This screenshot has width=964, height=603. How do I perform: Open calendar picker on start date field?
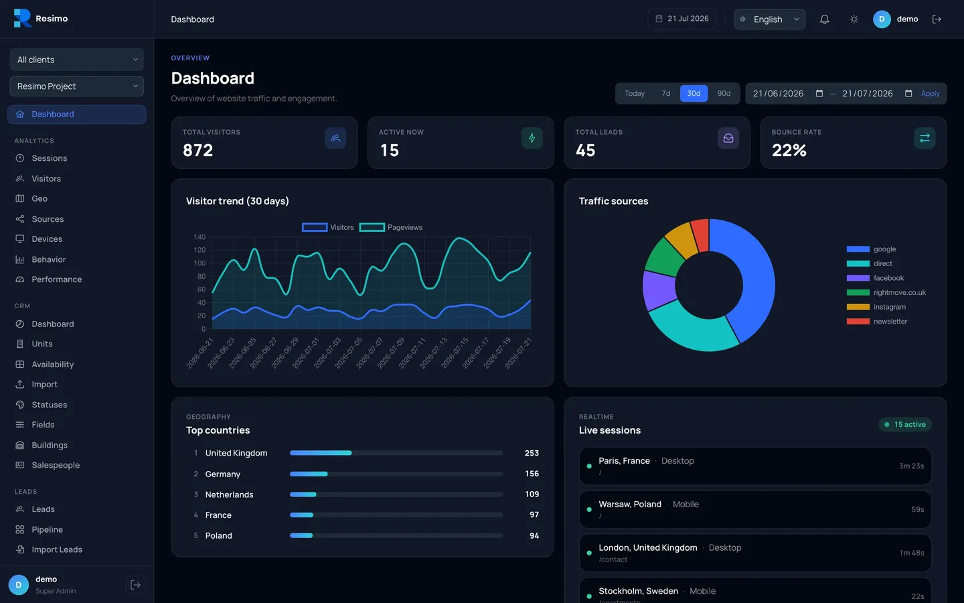pyautogui.click(x=819, y=94)
